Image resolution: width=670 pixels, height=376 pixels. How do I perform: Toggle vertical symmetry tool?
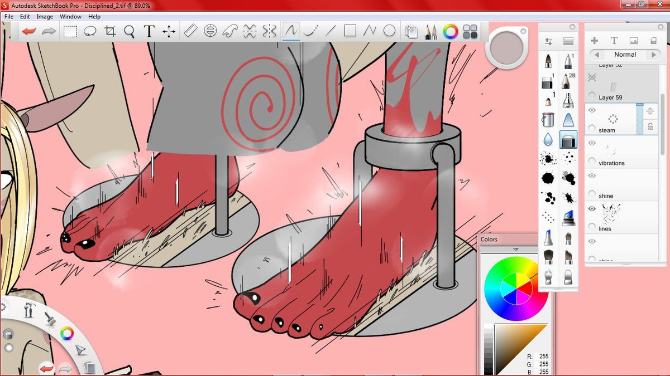[269, 31]
